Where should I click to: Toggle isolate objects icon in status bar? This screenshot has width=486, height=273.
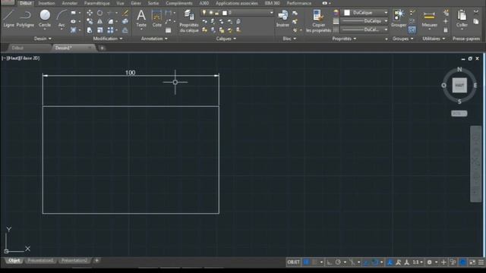pos(453,262)
